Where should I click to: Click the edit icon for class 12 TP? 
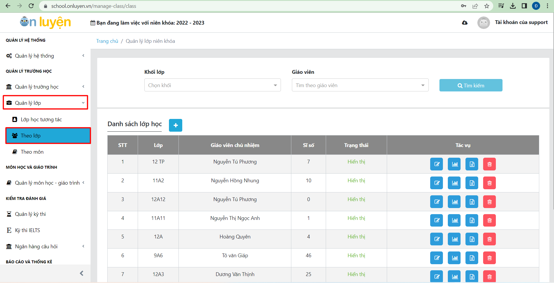(x=437, y=164)
